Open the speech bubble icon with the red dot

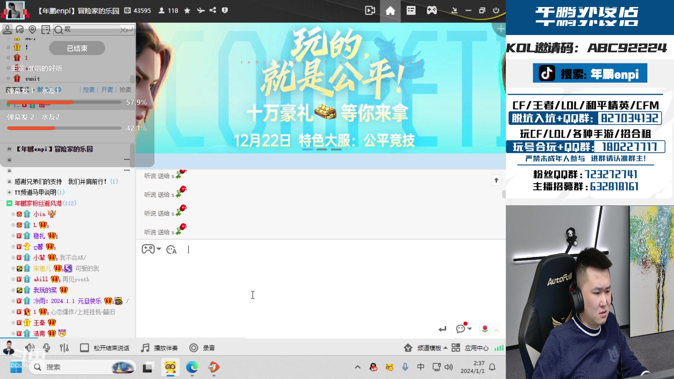[x=461, y=328]
